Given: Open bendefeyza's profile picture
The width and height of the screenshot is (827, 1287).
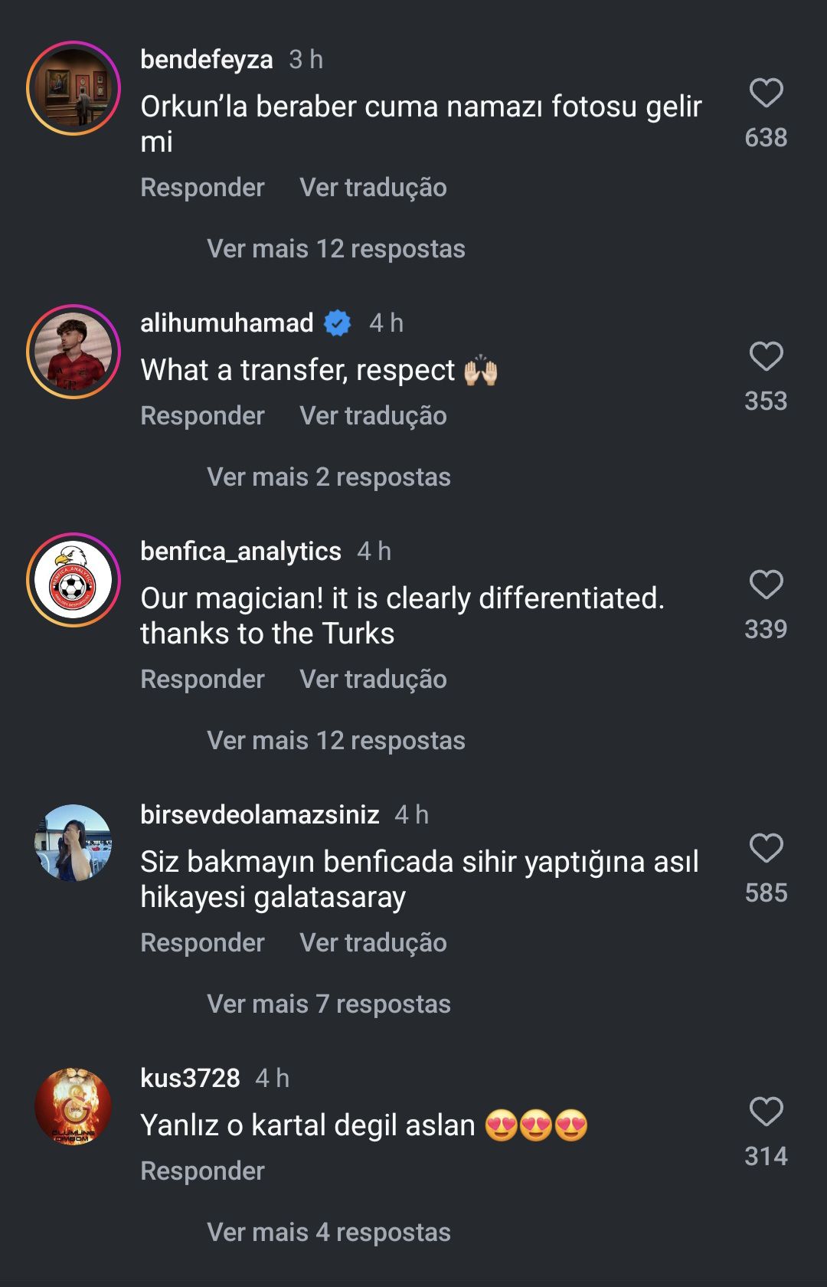Looking at the screenshot, I should coord(74,88).
